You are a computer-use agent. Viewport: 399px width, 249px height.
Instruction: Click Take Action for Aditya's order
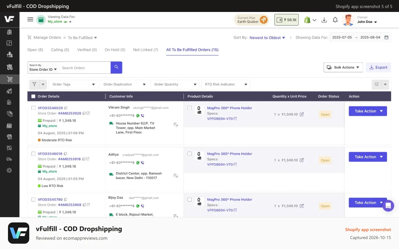(368, 157)
